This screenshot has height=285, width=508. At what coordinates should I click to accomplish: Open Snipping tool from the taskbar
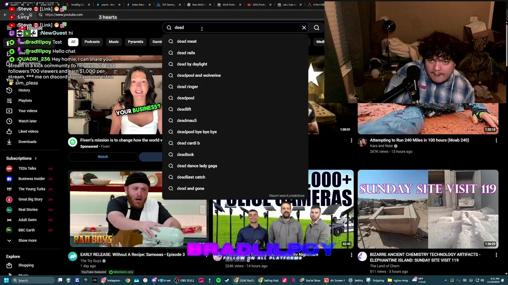[375, 281]
